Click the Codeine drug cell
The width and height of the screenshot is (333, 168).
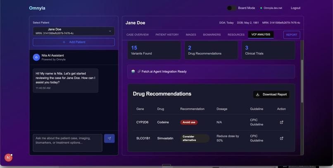(x=163, y=122)
